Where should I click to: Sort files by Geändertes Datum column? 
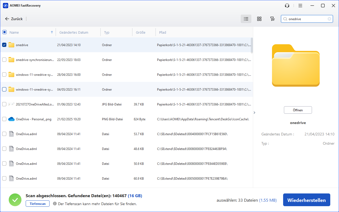tap(74, 32)
